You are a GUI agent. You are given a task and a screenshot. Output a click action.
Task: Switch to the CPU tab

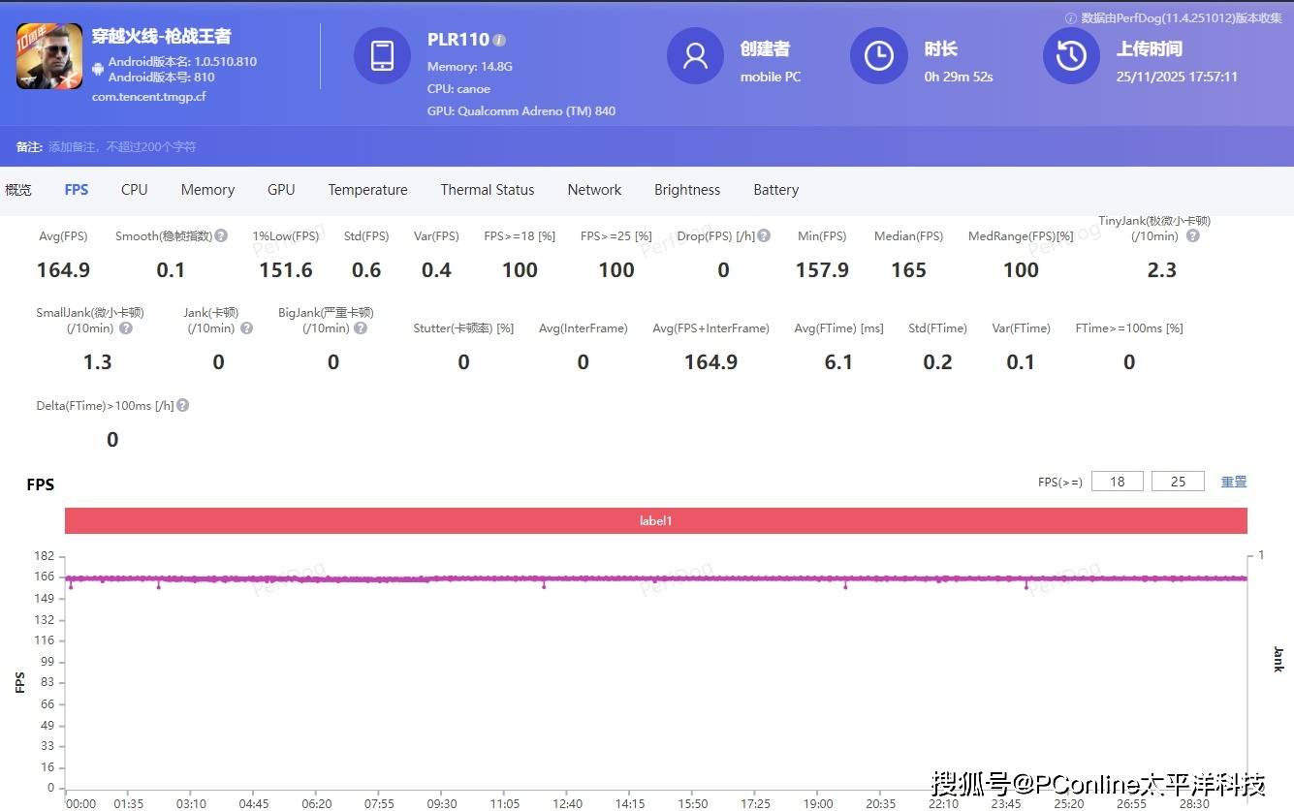point(135,190)
